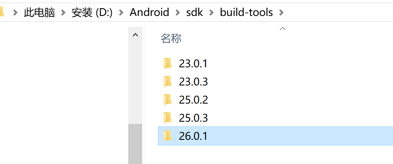Go to sdk folder in breadcrumb
This screenshot has height=164, width=393.
tap(194, 12)
